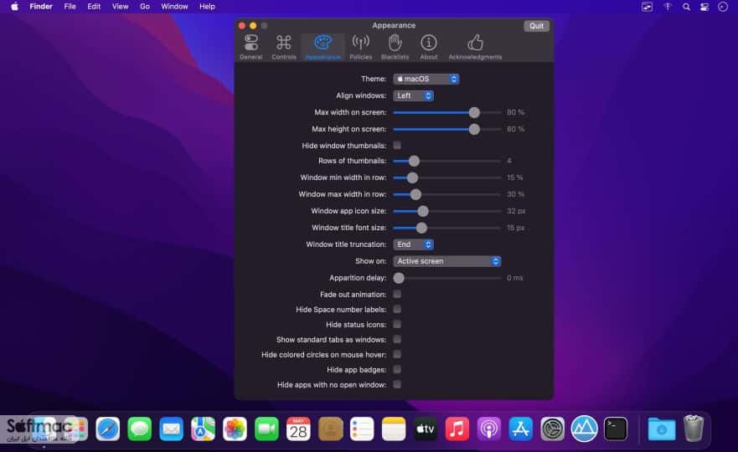Open the Policies tab
The width and height of the screenshot is (738, 452).
click(361, 47)
